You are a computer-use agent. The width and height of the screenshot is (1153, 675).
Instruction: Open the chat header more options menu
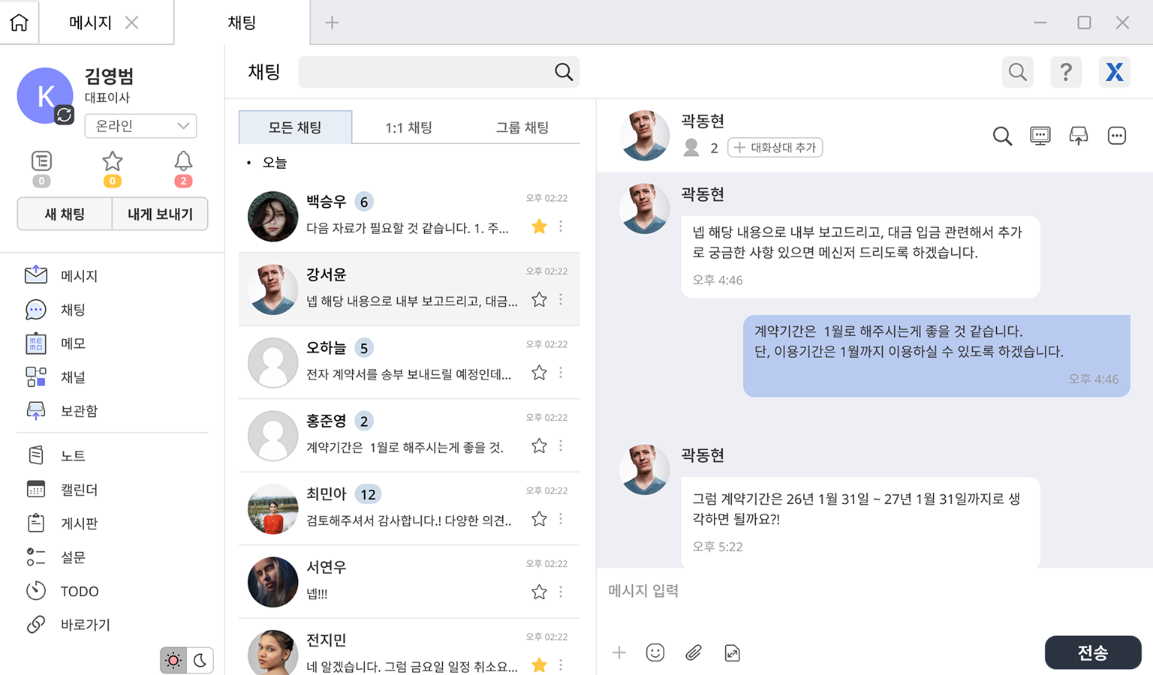point(1116,135)
